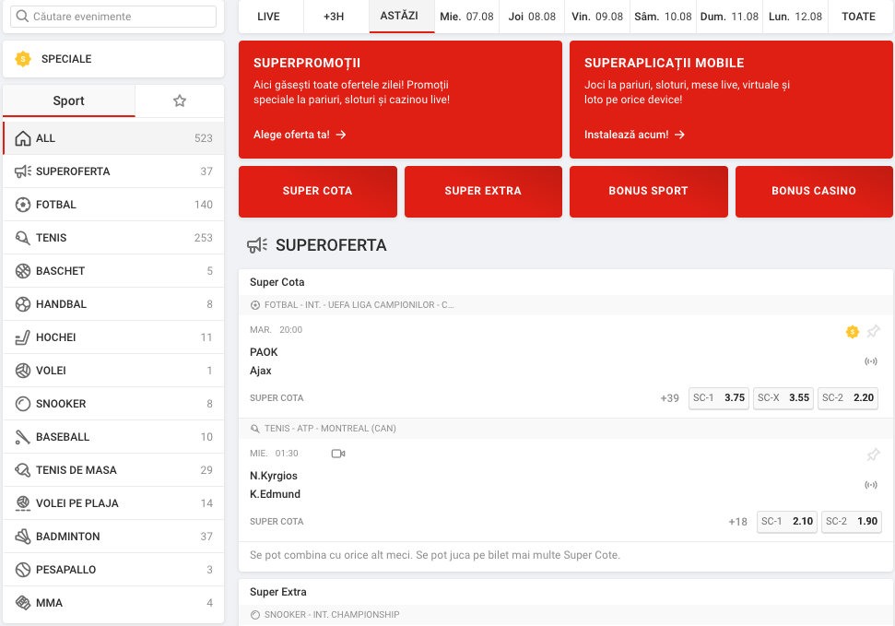Click the PAOK team name
895x626 pixels.
(x=264, y=352)
